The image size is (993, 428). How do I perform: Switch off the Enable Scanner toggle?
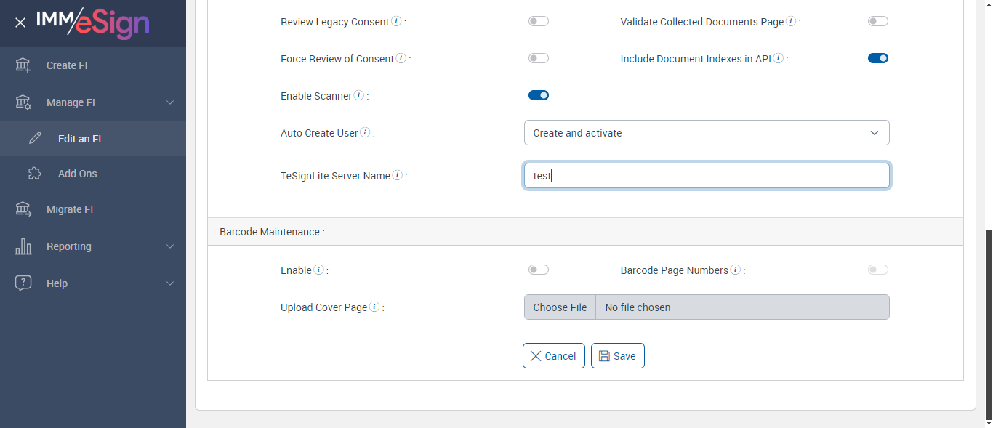tap(539, 95)
